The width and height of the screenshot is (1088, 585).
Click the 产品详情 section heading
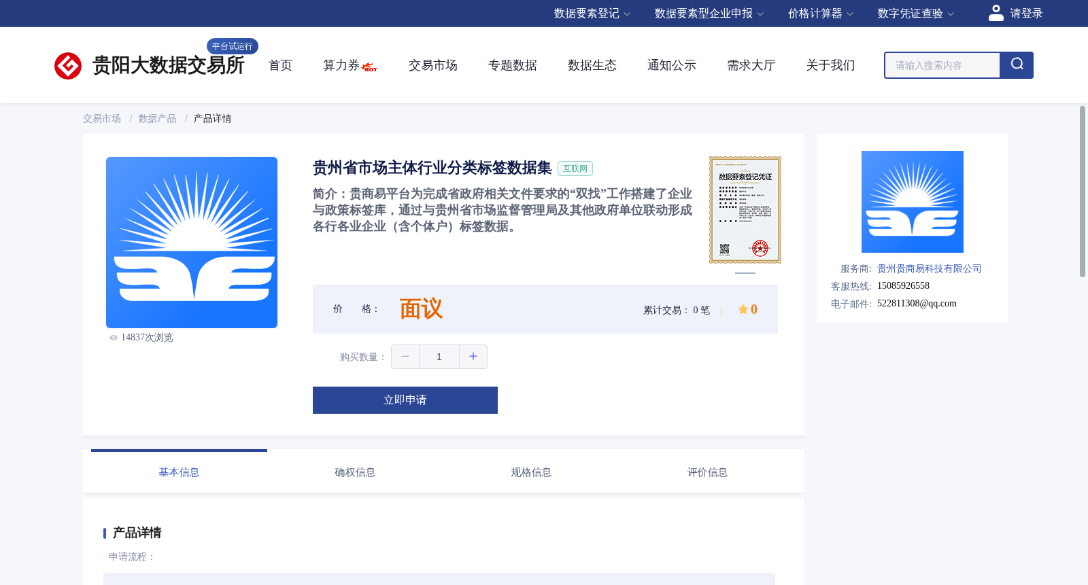point(137,533)
